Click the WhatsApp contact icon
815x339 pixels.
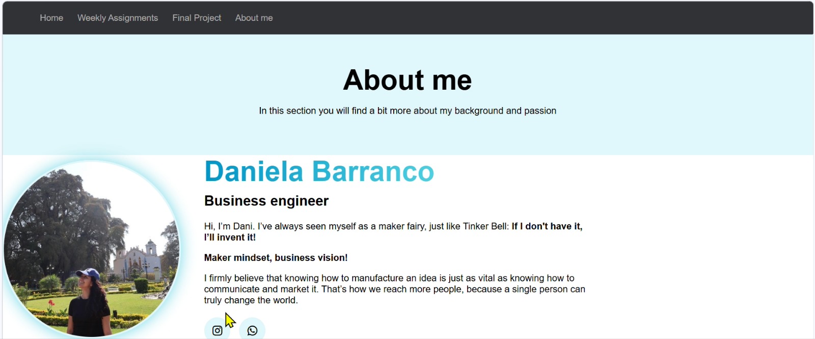(252, 330)
